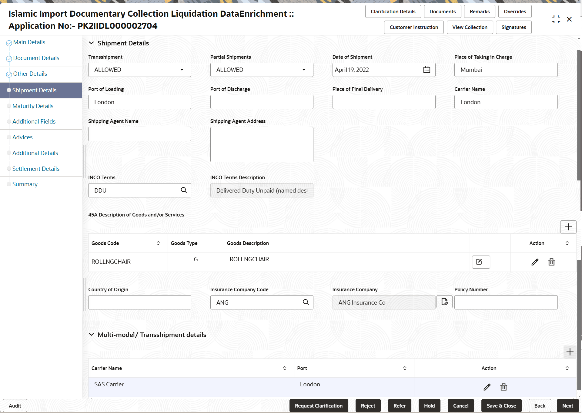Delete the ROLLNGCHAIR goods entry
Screen dimensions: 582x413
click(551, 262)
